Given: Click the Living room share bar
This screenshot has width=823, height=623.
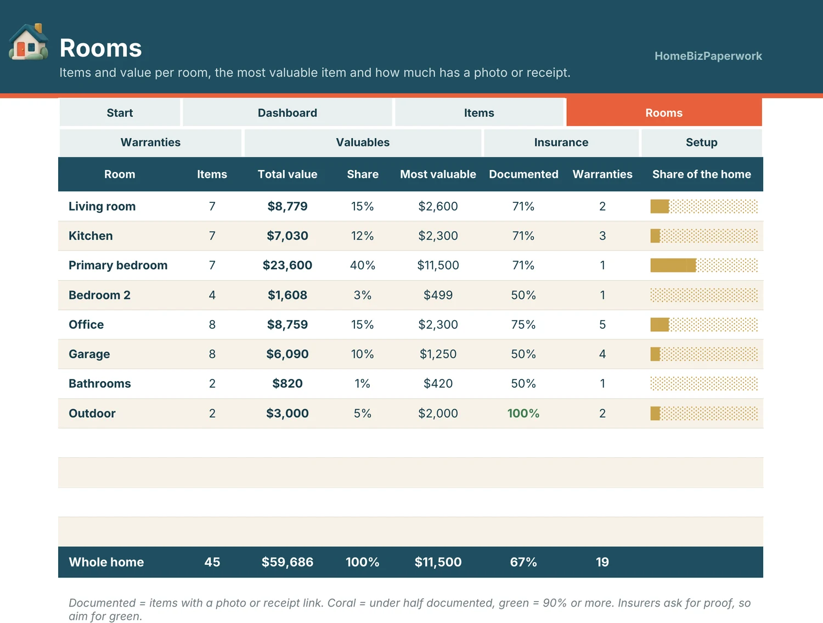Looking at the screenshot, I should tap(704, 206).
